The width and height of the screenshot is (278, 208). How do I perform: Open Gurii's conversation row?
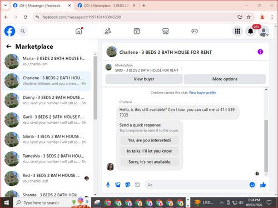click(47, 120)
